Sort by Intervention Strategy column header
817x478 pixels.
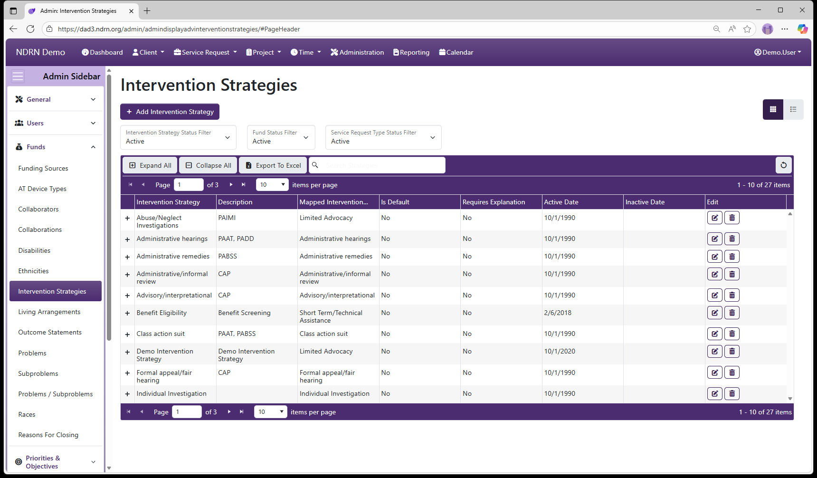click(175, 202)
